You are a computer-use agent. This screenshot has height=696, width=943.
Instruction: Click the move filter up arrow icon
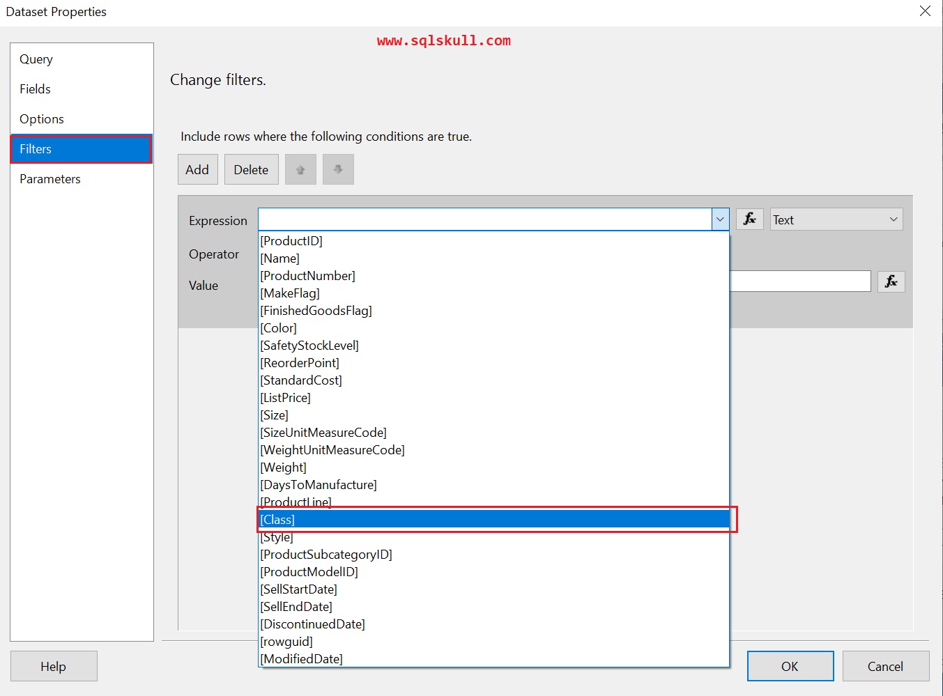[x=300, y=169]
